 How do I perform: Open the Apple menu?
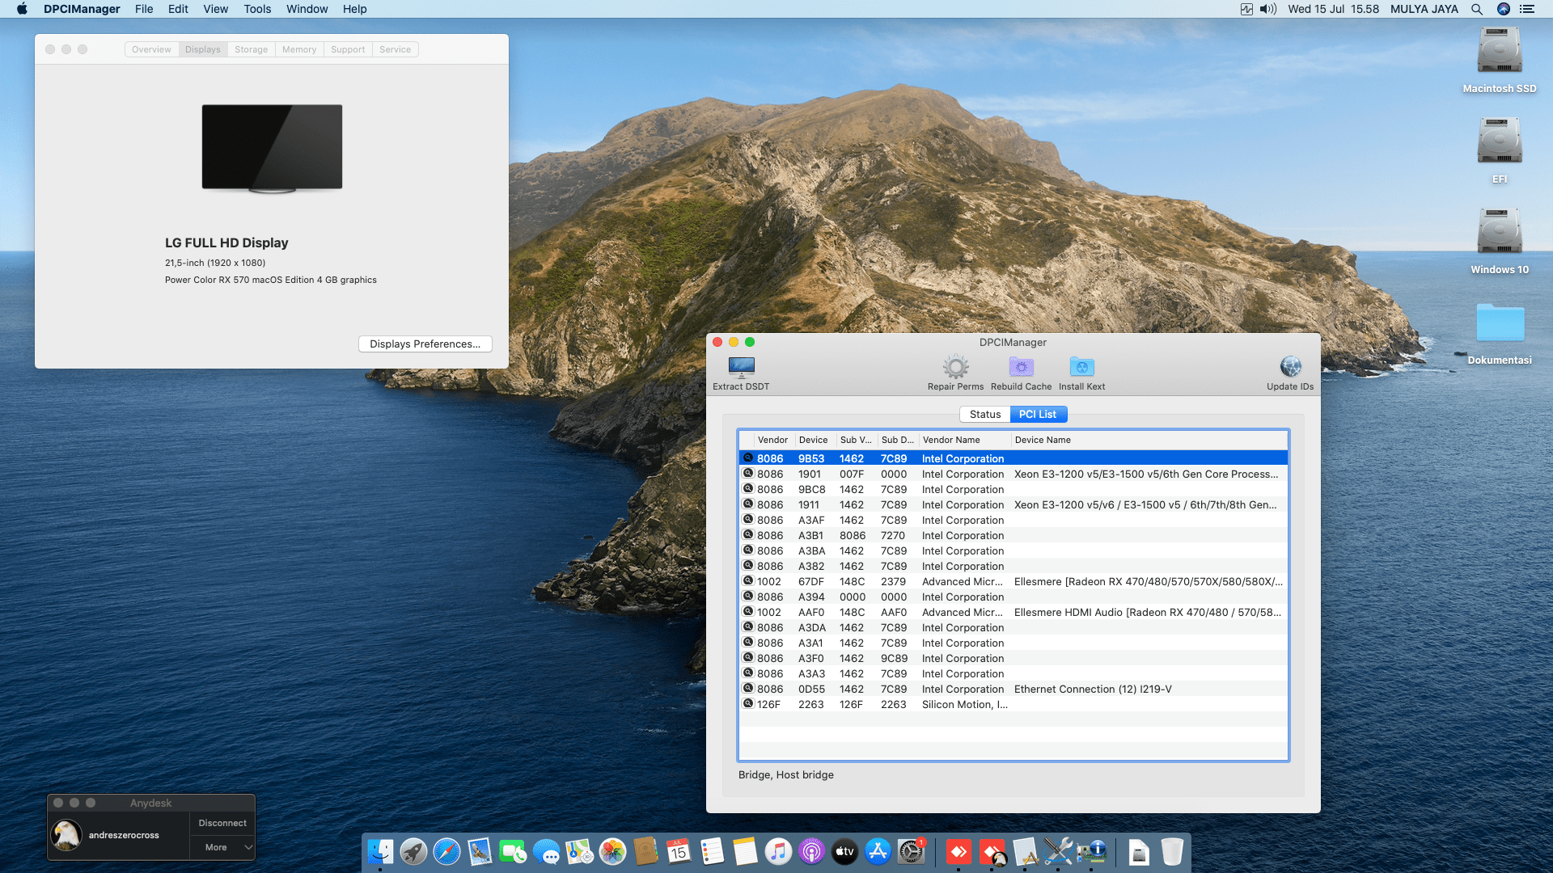pyautogui.click(x=22, y=9)
